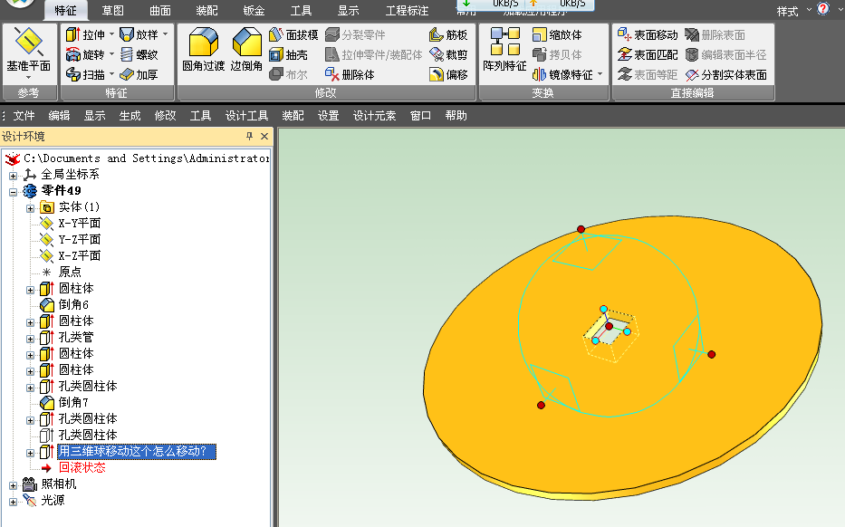Image resolution: width=845 pixels, height=527 pixels.
Task: Select the Edge Chamfer (边倒角) tool
Action: point(245,44)
